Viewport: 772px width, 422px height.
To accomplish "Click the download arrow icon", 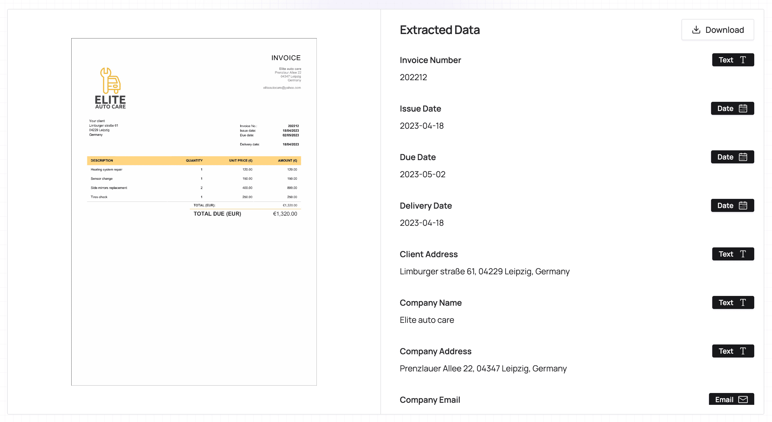I will (x=696, y=30).
